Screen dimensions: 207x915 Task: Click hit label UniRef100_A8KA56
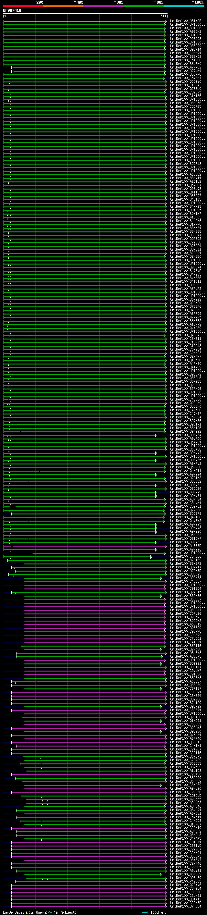(186, 103)
